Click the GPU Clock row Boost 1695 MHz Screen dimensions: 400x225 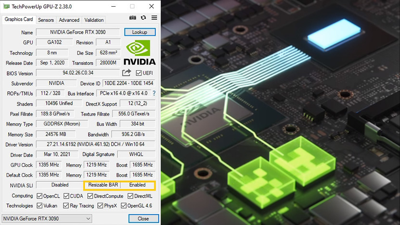[x=142, y=165]
